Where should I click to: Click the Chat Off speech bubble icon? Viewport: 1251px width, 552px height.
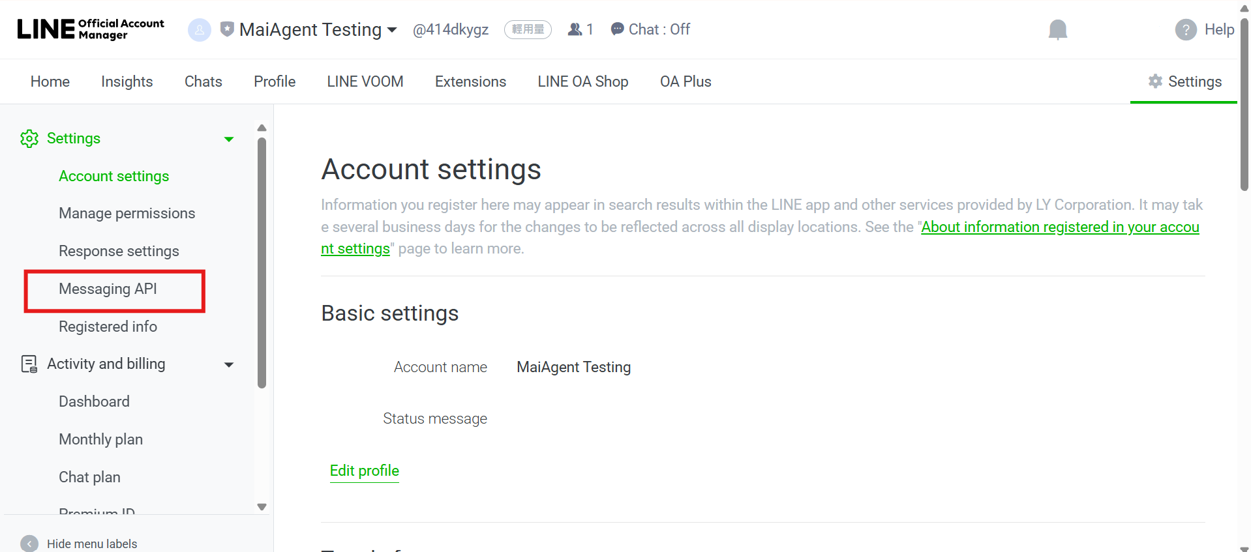(x=617, y=29)
